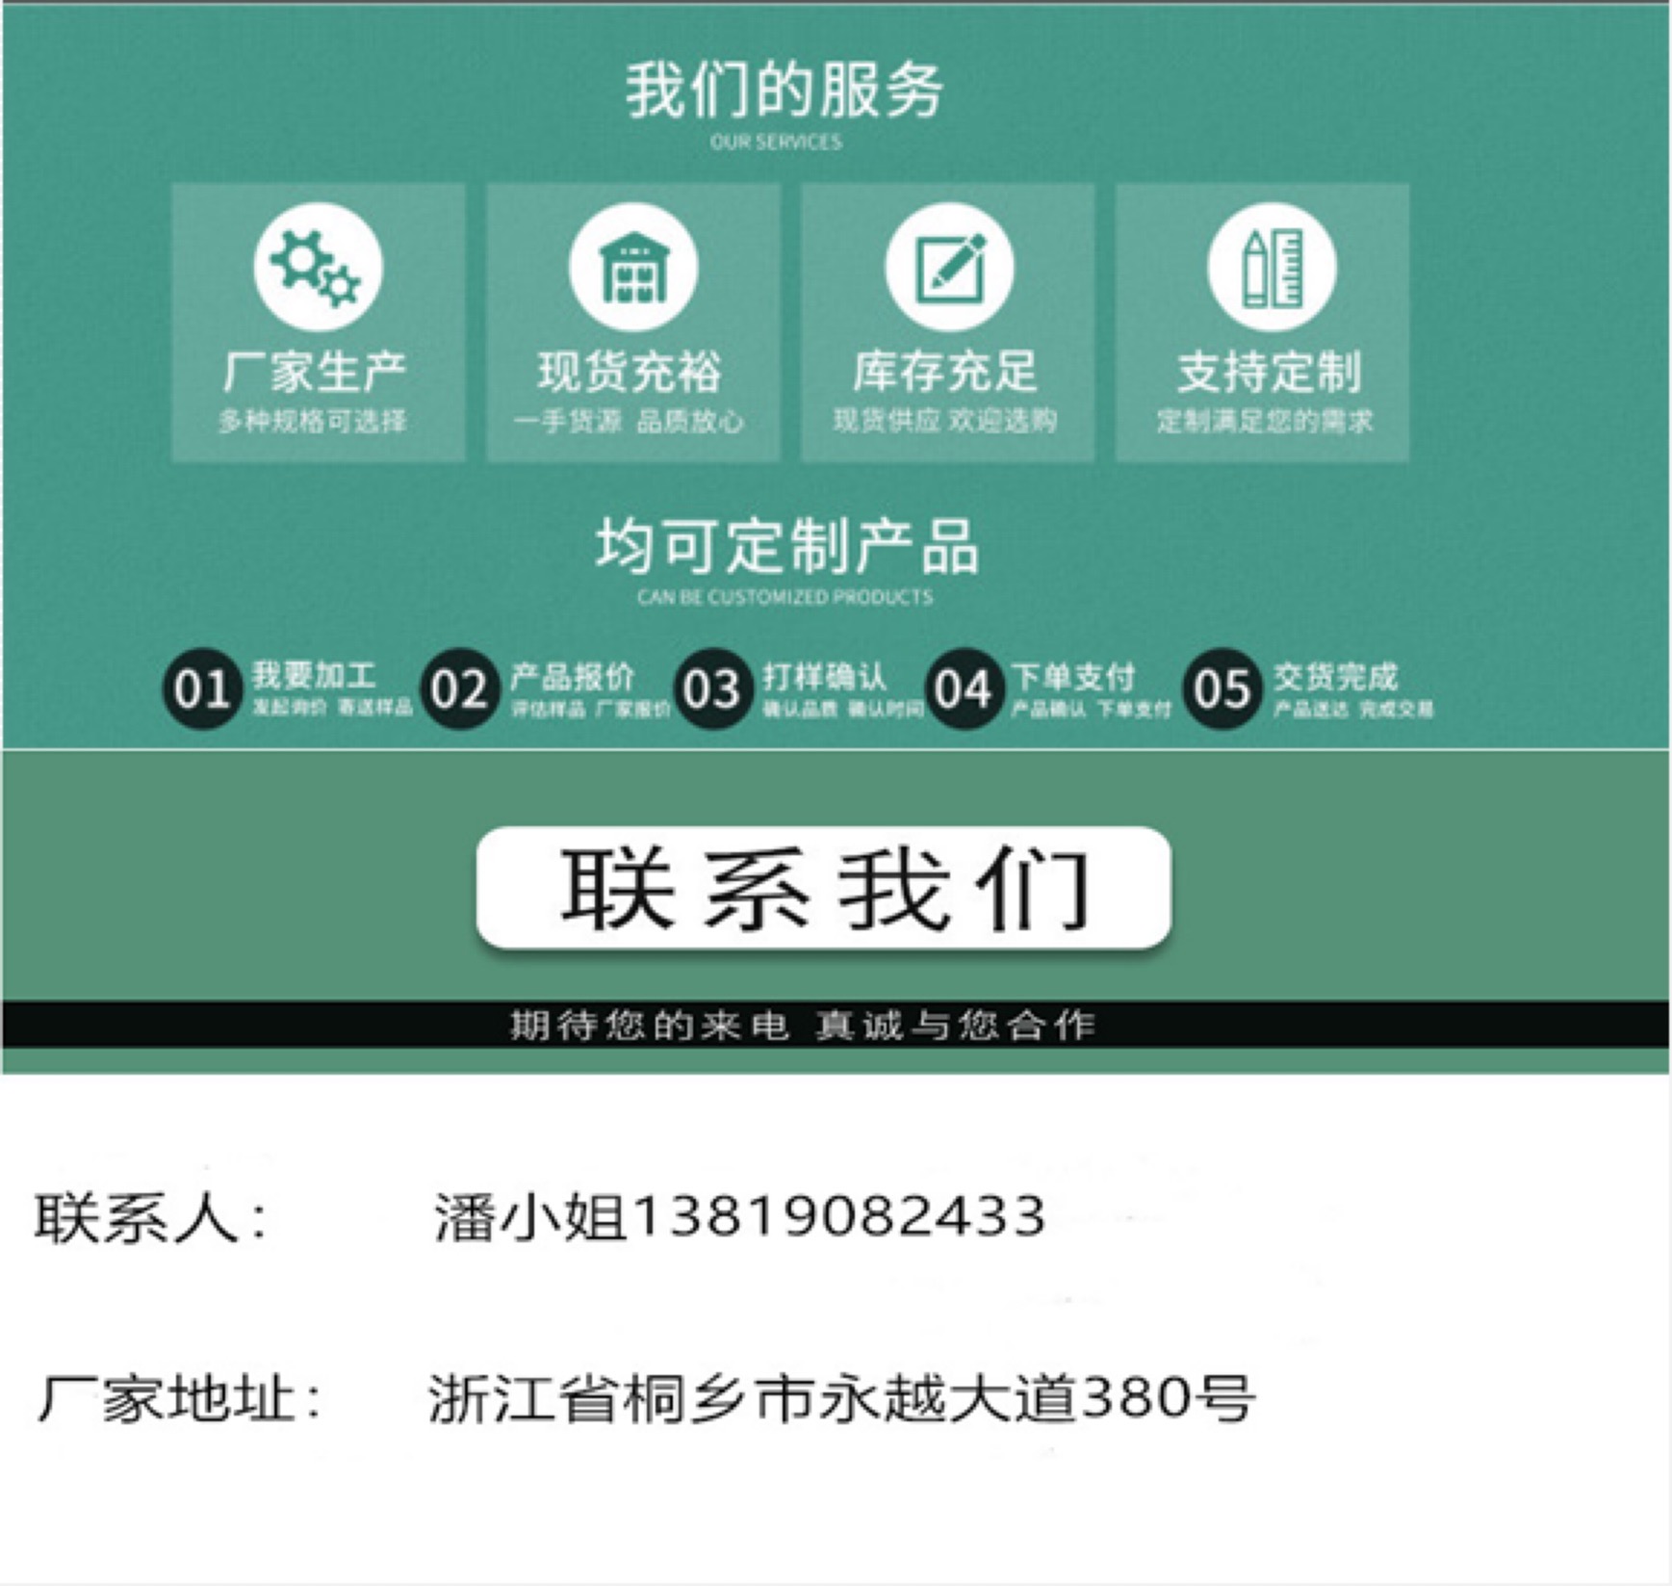Click the warehouse icon for 现货充裕
This screenshot has height=1586, width=1672.
[x=632, y=267]
